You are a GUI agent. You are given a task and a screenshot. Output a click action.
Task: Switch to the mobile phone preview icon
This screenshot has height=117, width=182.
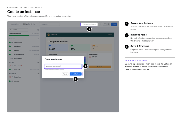pos(108,24)
